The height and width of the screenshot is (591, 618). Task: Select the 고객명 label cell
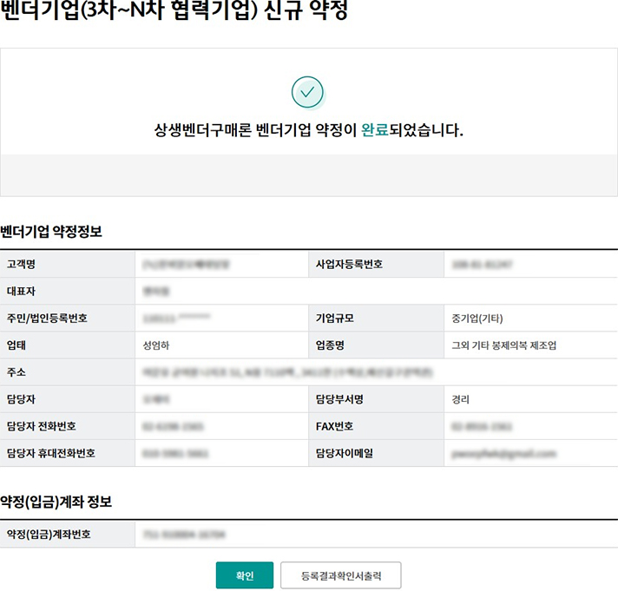click(x=67, y=264)
